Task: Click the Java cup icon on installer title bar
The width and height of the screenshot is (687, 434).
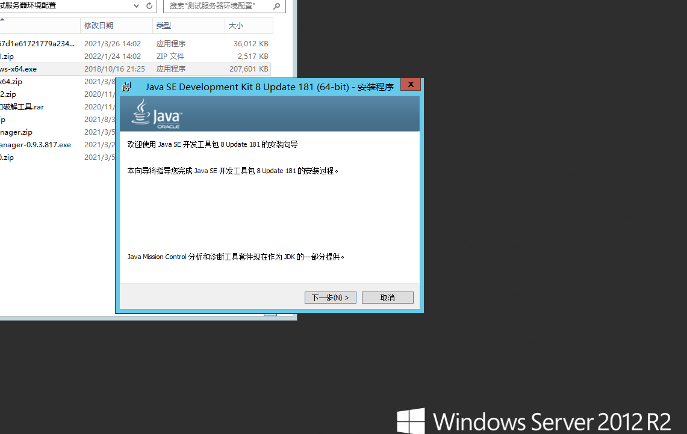Action: 126,85
